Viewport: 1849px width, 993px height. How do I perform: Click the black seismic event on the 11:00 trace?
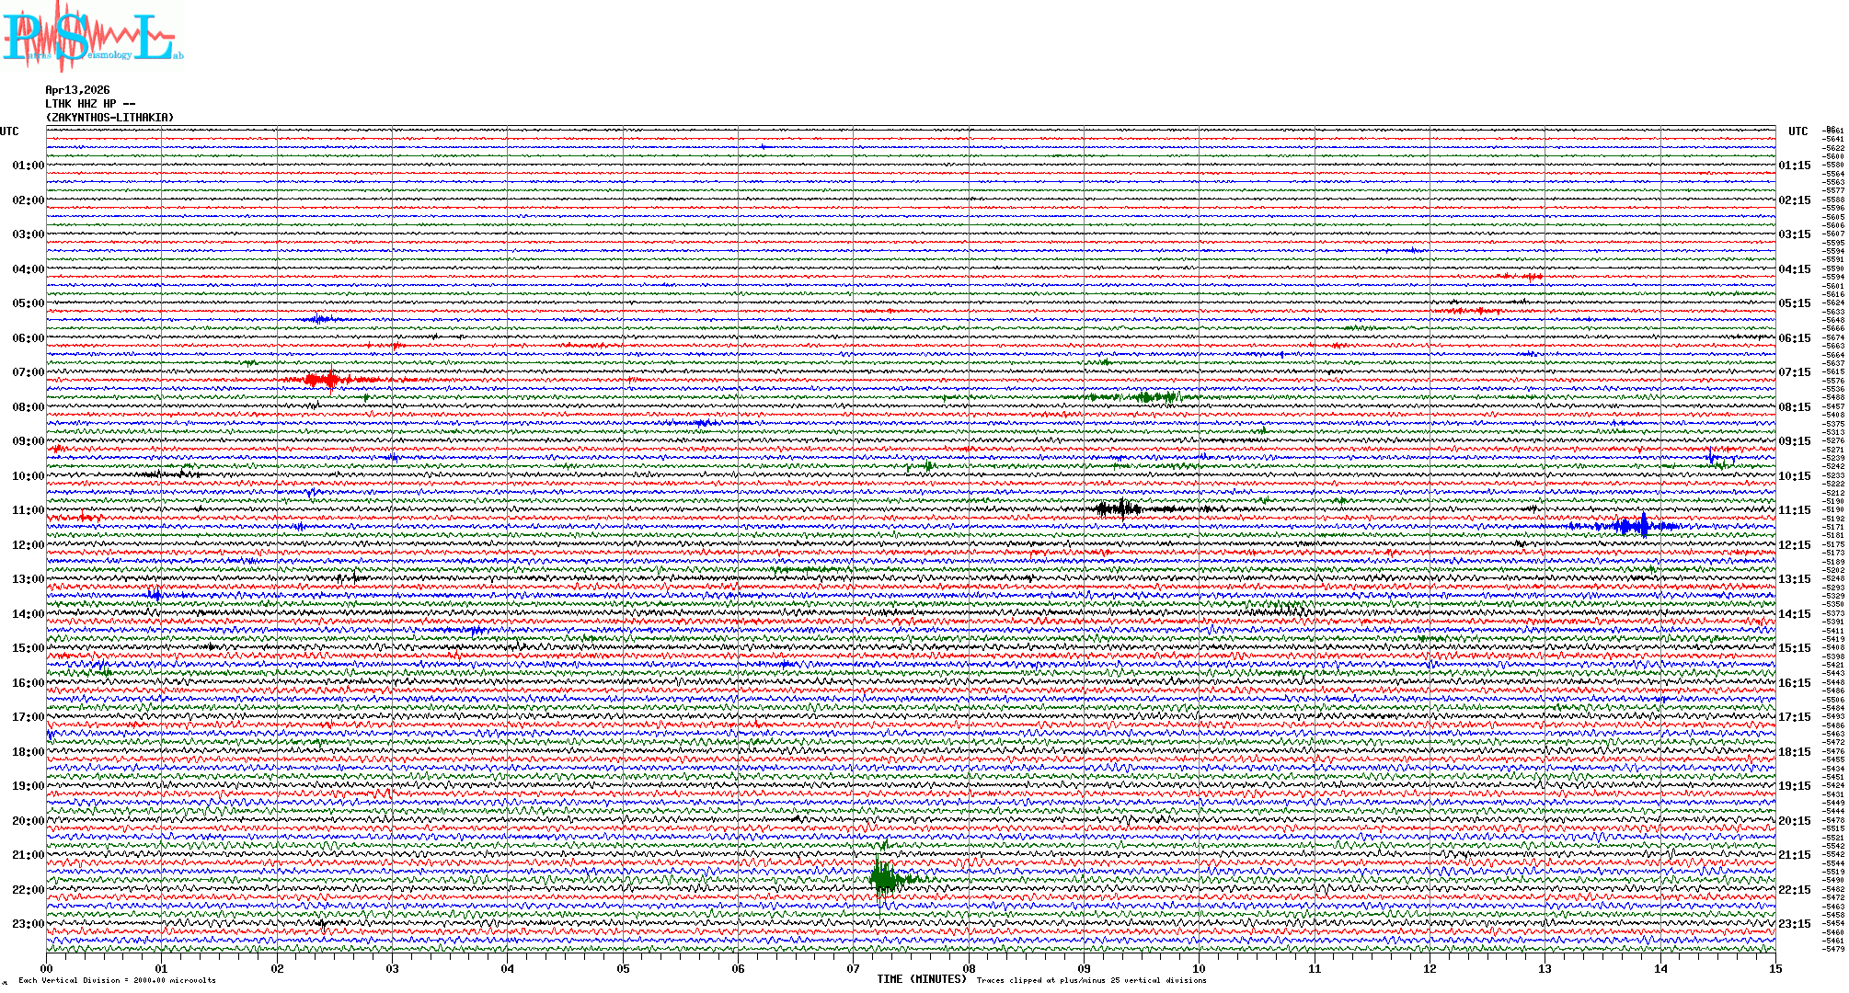click(x=1119, y=508)
